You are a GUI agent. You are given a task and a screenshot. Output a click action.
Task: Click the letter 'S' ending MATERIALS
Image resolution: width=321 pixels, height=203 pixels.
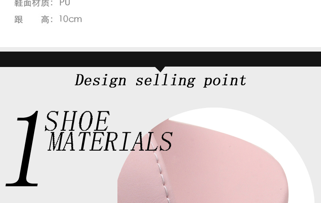pyautogui.click(x=166, y=141)
